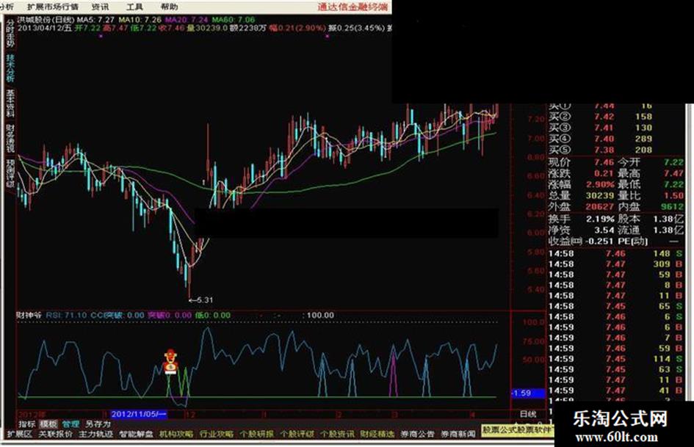This screenshot has height=447, width=694.
Task: Switch to the 技术分析 sidebar tab
Action: [x=10, y=68]
